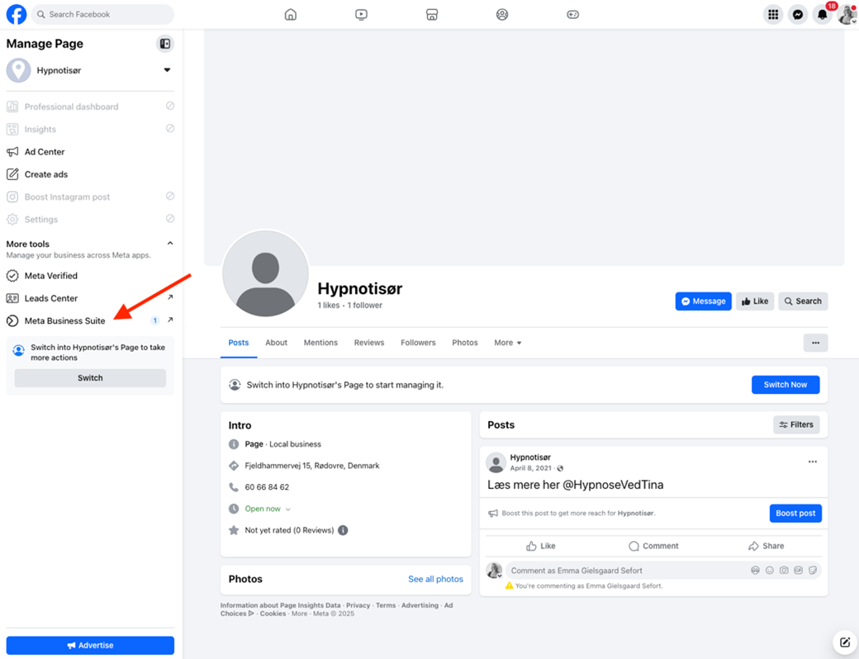Screen dimensions: 859x659
Task: Click Share on the post
Action: 766,546
